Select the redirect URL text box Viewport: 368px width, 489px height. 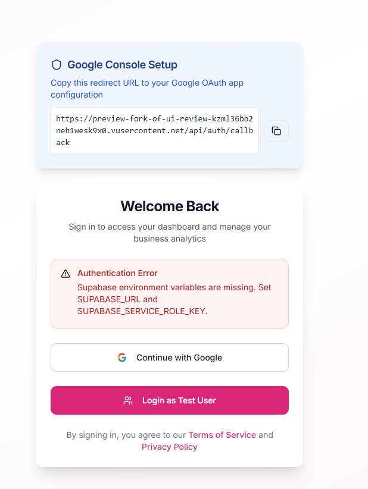155,131
